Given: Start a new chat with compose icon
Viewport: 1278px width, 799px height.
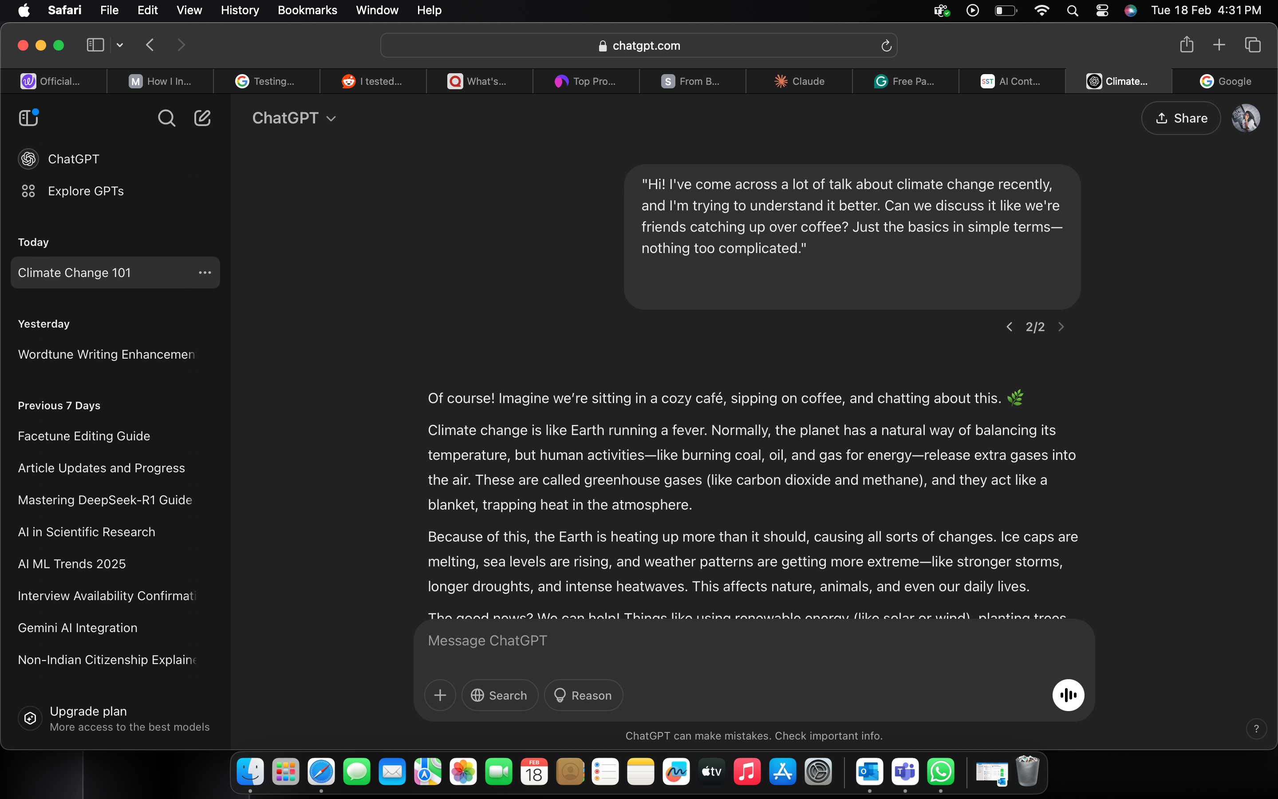Looking at the screenshot, I should tap(202, 118).
